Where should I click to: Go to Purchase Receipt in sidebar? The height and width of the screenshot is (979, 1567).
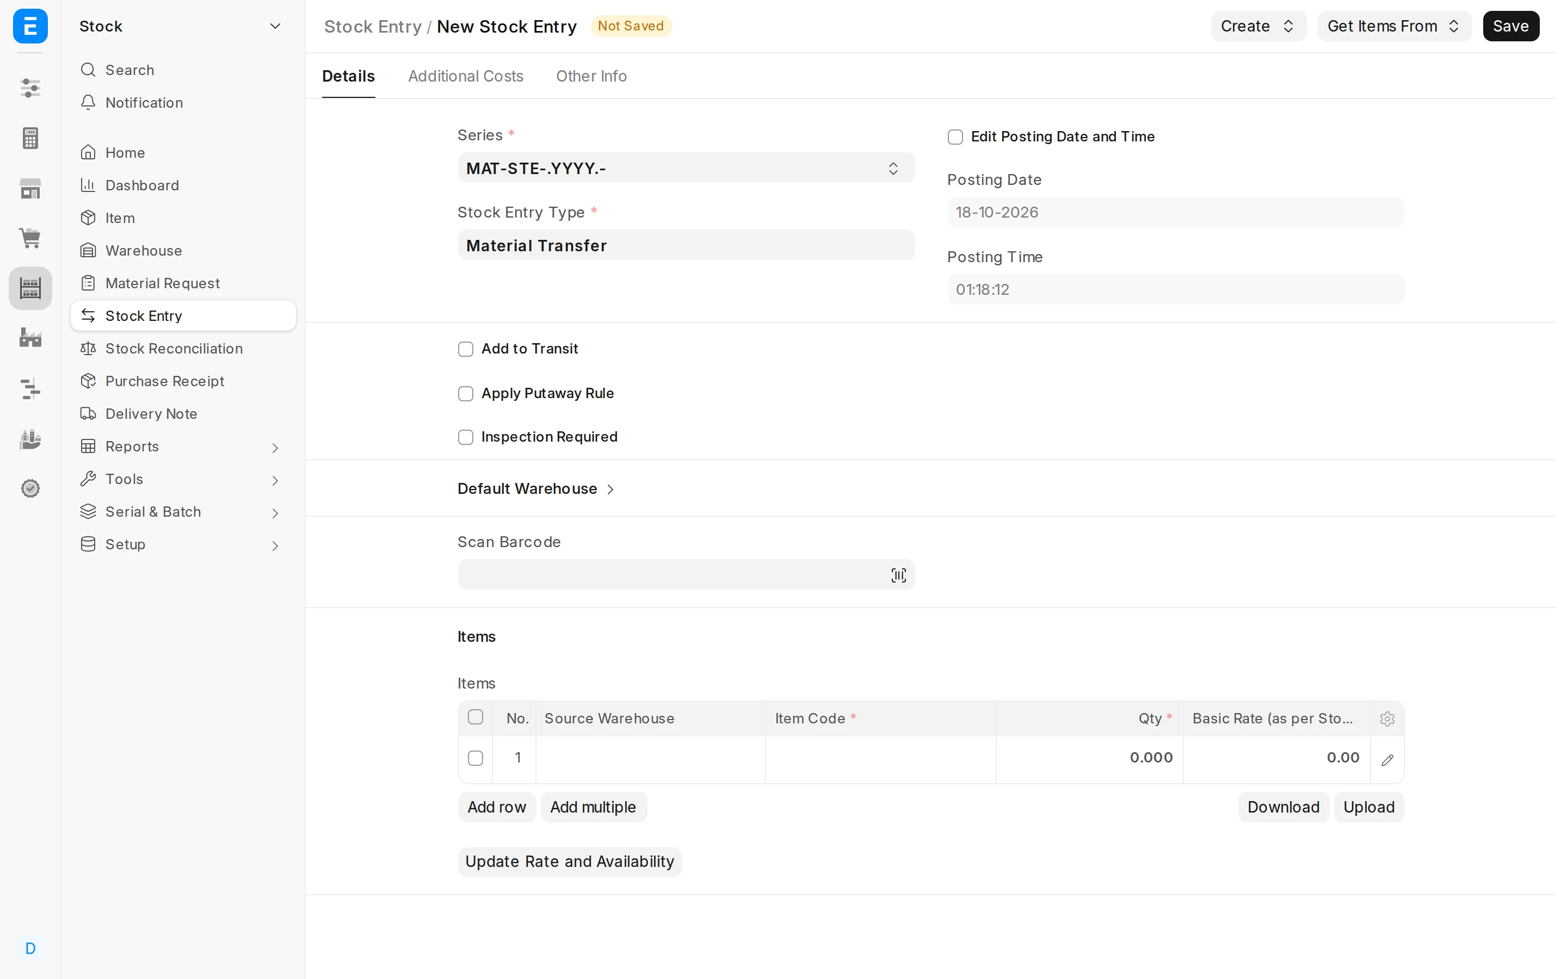183,381
